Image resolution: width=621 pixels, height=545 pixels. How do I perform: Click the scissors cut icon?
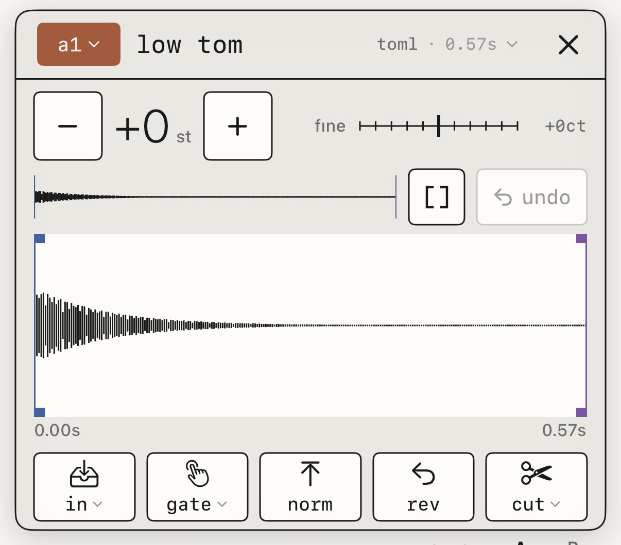pos(536,473)
